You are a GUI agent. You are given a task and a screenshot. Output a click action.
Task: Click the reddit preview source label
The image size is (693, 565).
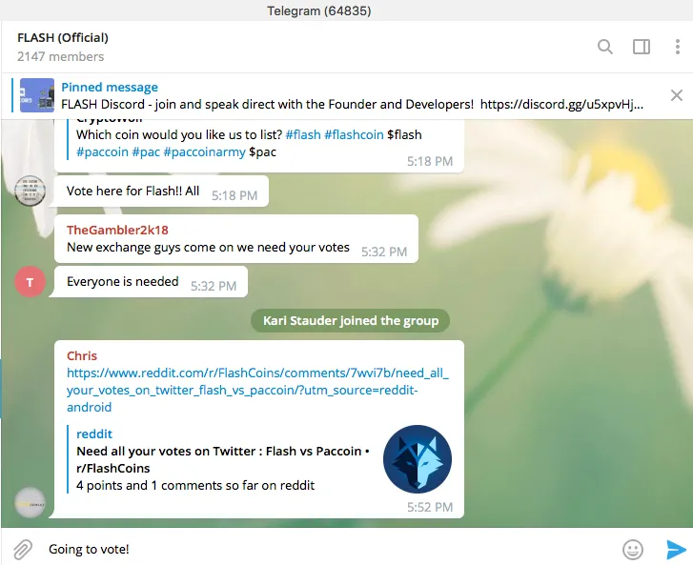[94, 434]
